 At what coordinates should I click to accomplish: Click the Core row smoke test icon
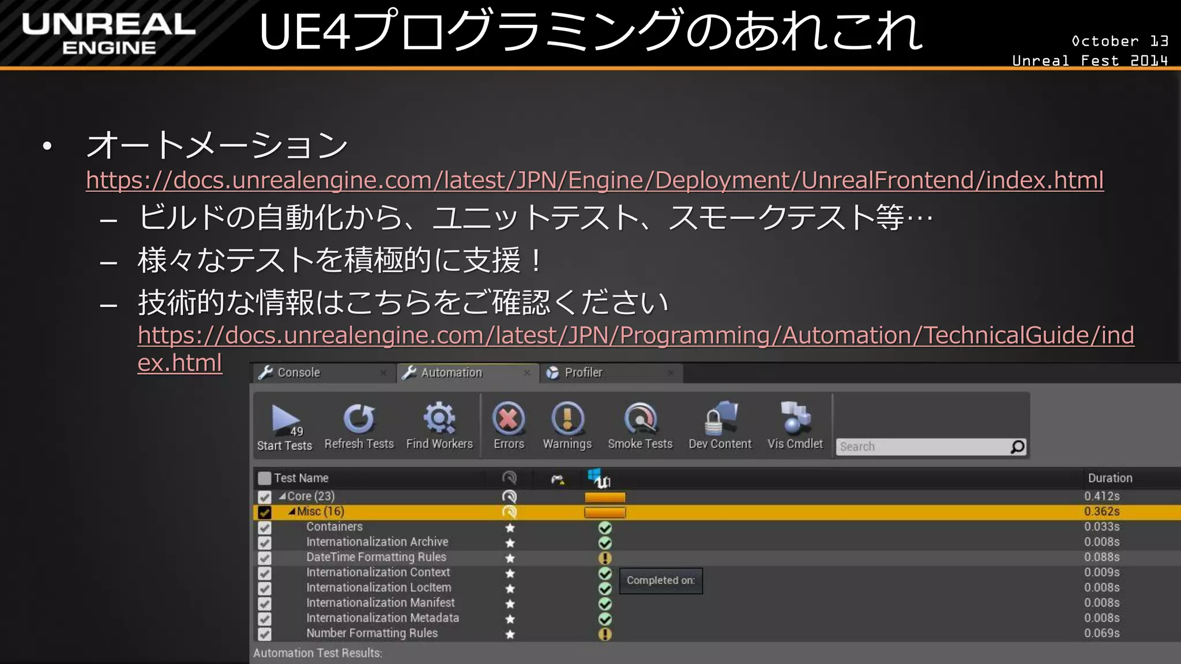(x=509, y=496)
